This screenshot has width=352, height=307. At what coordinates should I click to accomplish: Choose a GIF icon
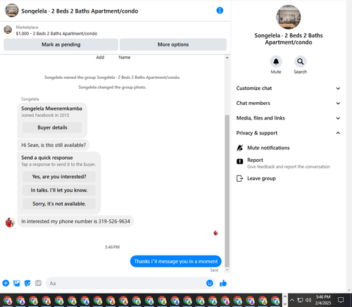pos(38,283)
